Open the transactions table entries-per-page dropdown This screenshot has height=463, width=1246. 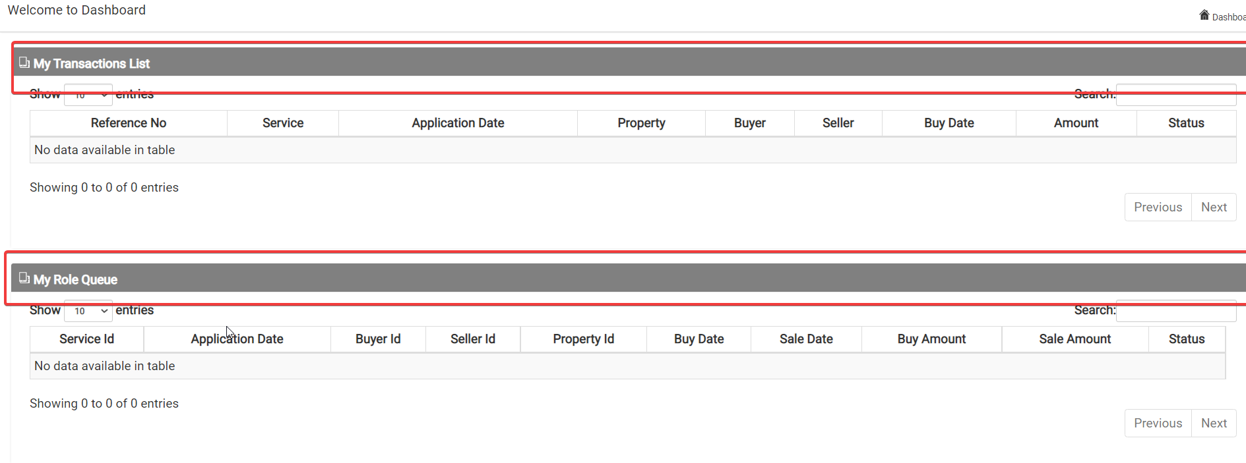pyautogui.click(x=88, y=95)
